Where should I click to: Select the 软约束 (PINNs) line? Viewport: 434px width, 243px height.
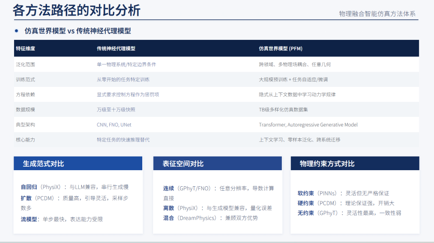[x=343, y=193]
